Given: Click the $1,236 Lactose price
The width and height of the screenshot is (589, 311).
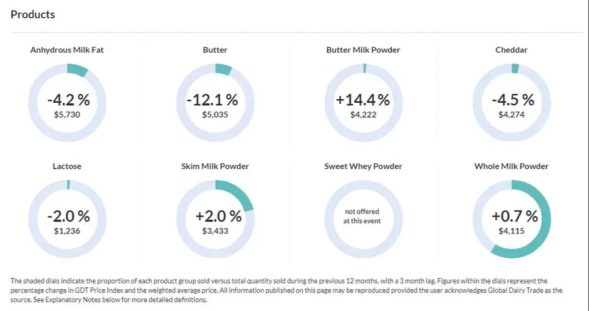Looking at the screenshot, I should click(x=67, y=231).
